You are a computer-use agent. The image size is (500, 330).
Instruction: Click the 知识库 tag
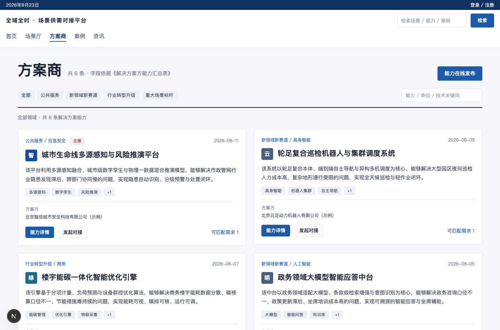click(319, 315)
